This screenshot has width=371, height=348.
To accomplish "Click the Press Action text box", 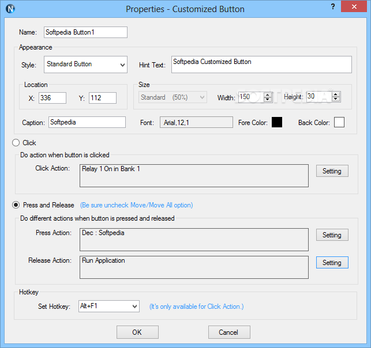I will [194, 240].
